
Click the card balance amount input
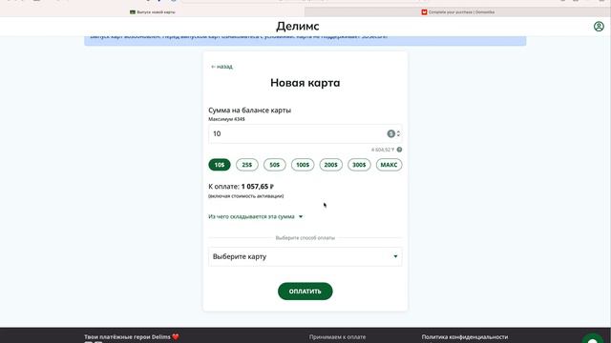click(305, 133)
